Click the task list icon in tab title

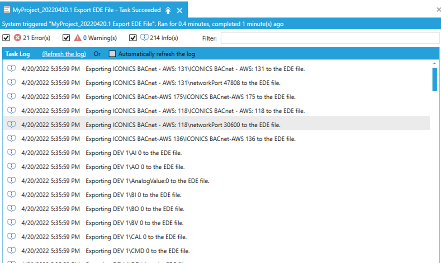[x=7, y=10]
